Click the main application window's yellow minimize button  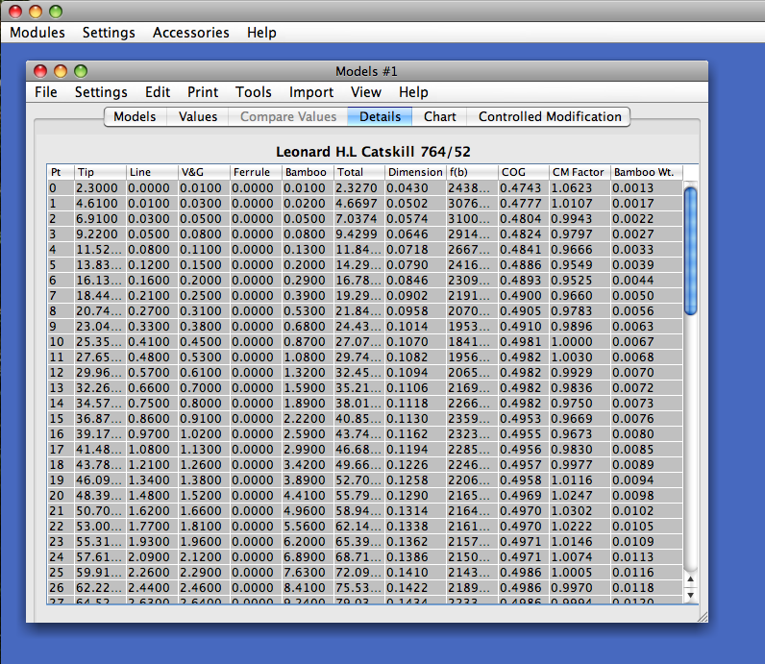[x=36, y=12]
